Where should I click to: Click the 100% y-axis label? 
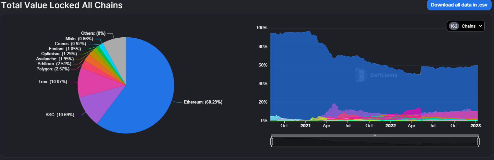click(x=262, y=28)
